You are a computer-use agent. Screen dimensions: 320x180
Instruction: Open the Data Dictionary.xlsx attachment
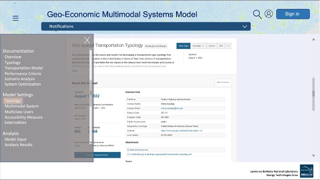pyautogui.click(x=139, y=150)
